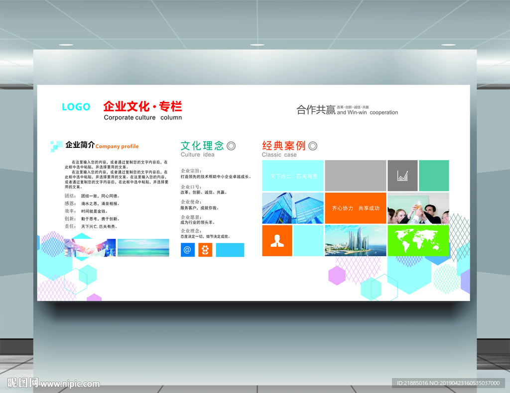
Task: Click the 齐心协力 共享成功 orange banner
Action: (356, 208)
